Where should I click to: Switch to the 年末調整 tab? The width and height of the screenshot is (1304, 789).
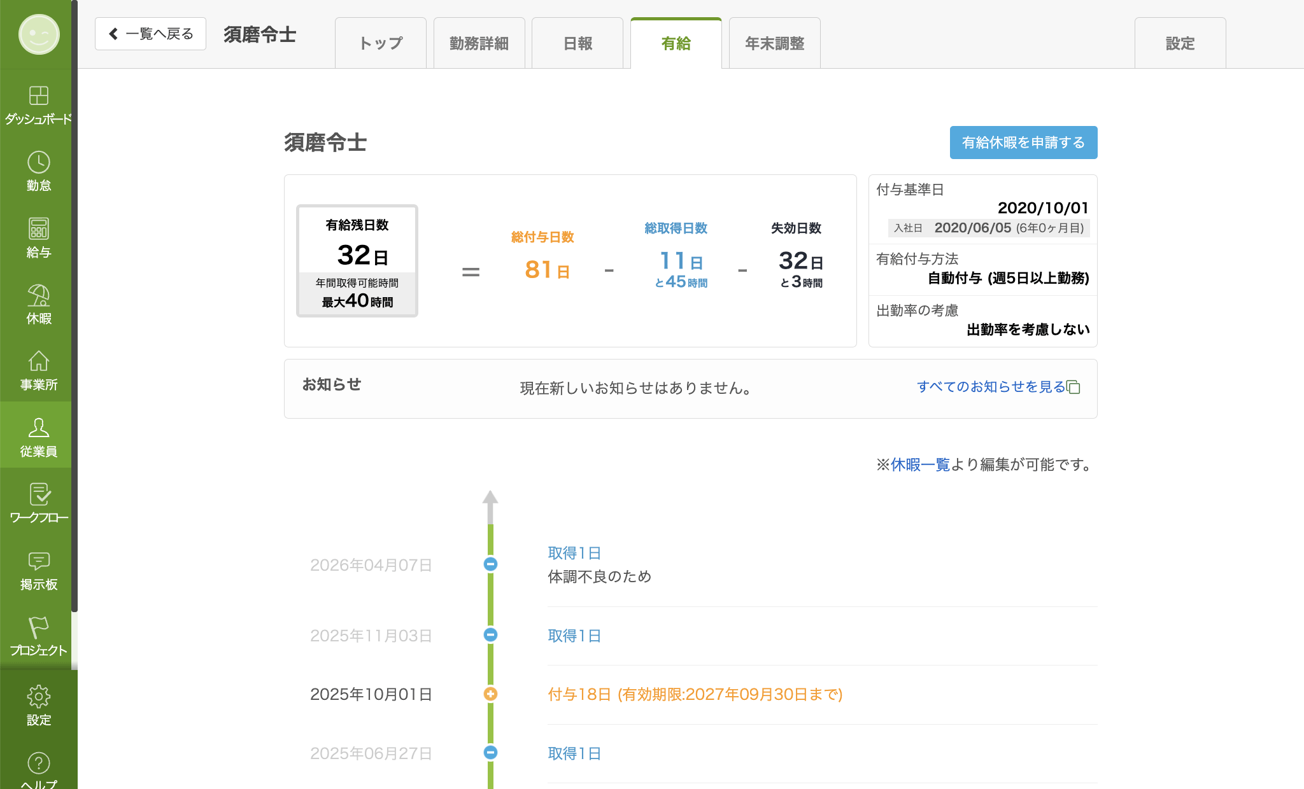tap(774, 43)
